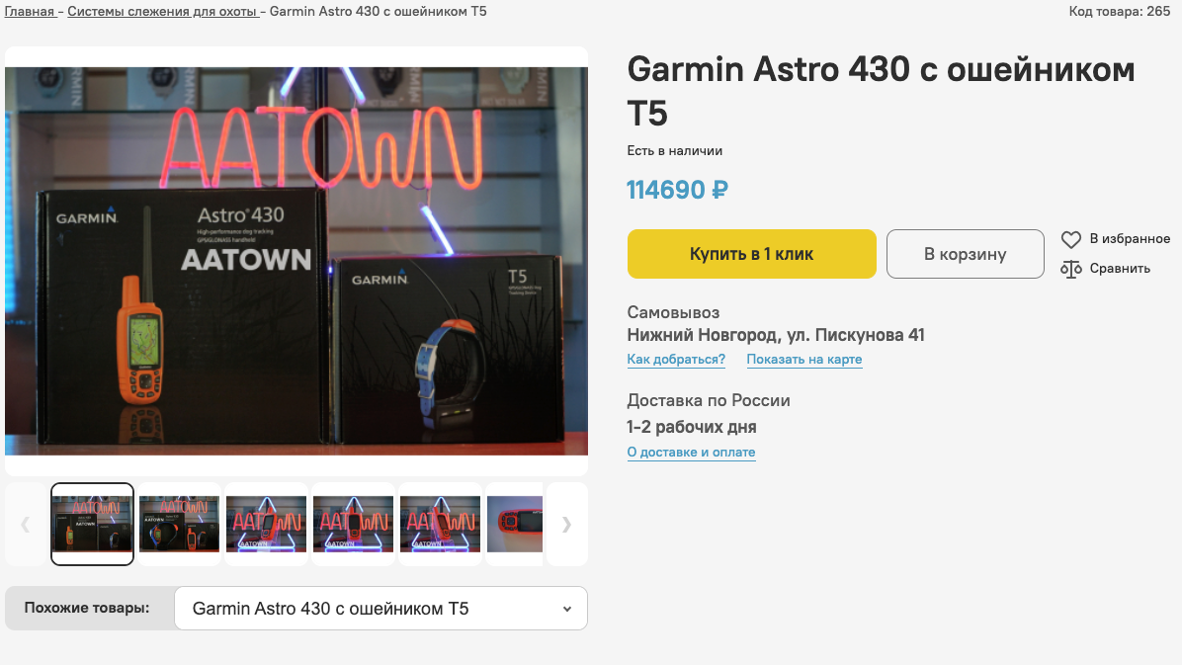
Task: Buy with Купить в 1 клик button
Action: click(751, 254)
